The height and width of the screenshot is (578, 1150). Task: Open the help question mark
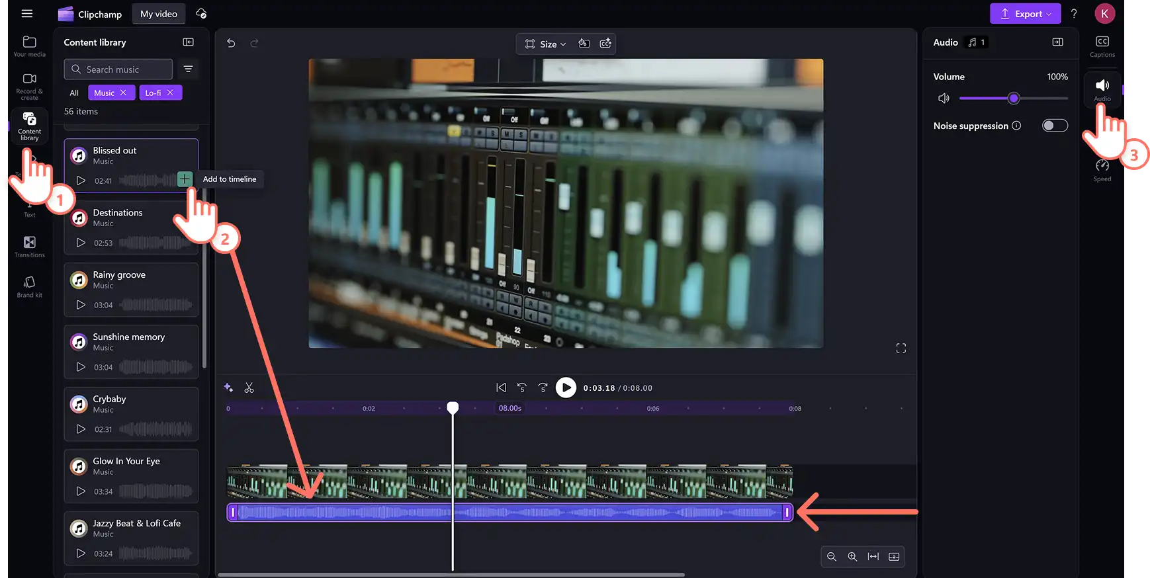pyautogui.click(x=1074, y=13)
